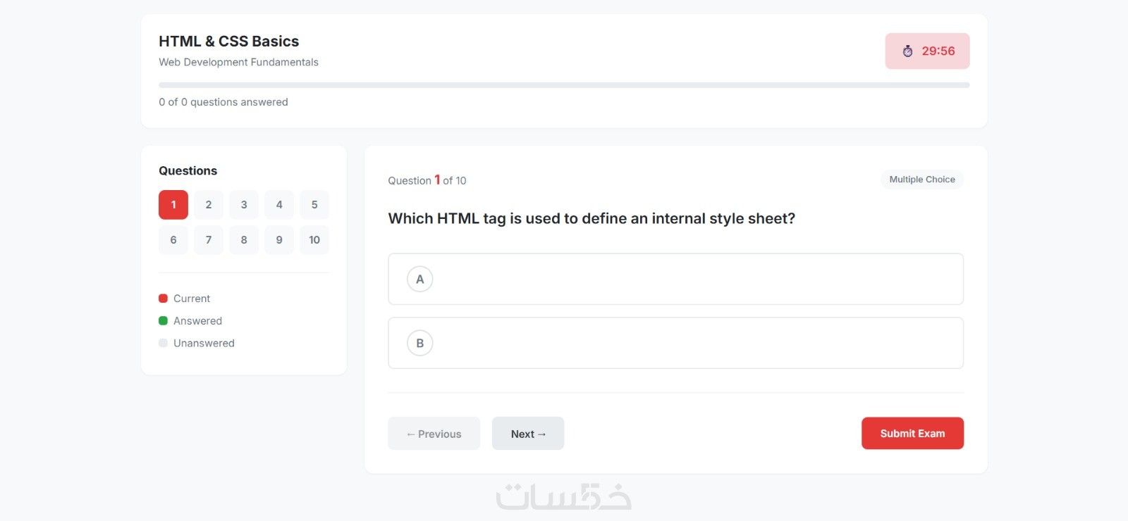The width and height of the screenshot is (1128, 521).
Task: Click current question 1 button
Action: pos(173,205)
